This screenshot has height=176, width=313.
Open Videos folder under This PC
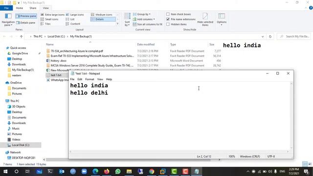16,139
